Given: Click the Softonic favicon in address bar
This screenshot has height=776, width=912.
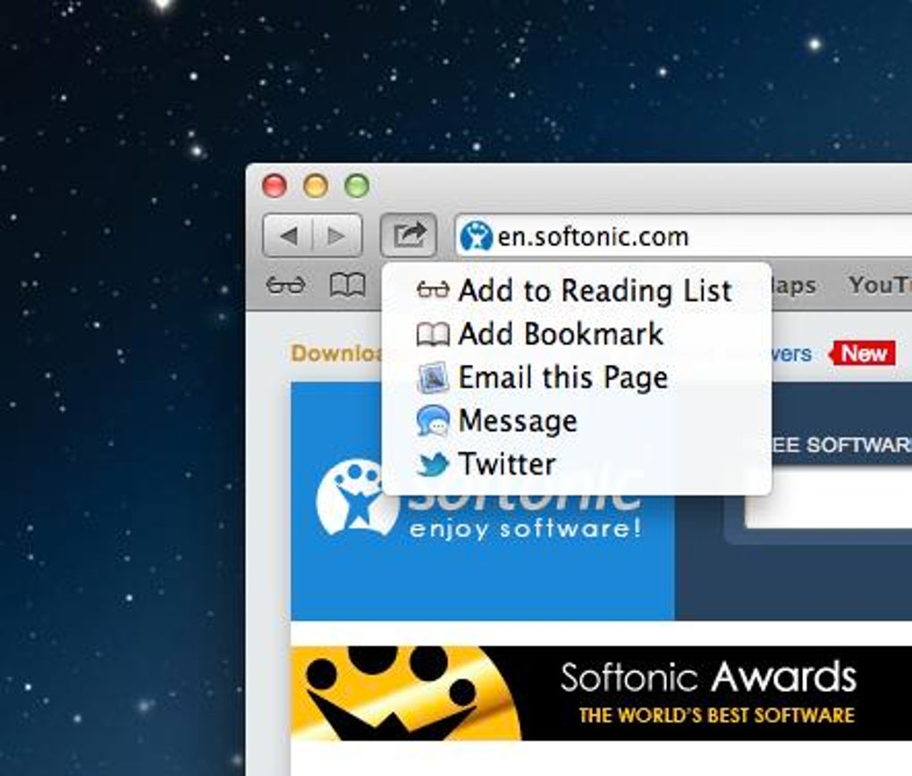Looking at the screenshot, I should 476,237.
